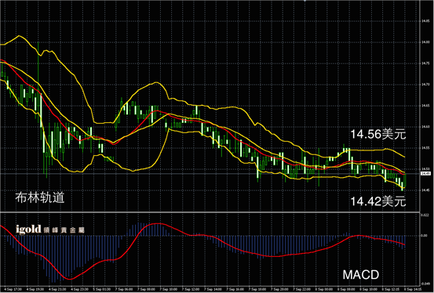Click the 領峰貴金屬 brand text
434x293 pixels.
pos(64,230)
